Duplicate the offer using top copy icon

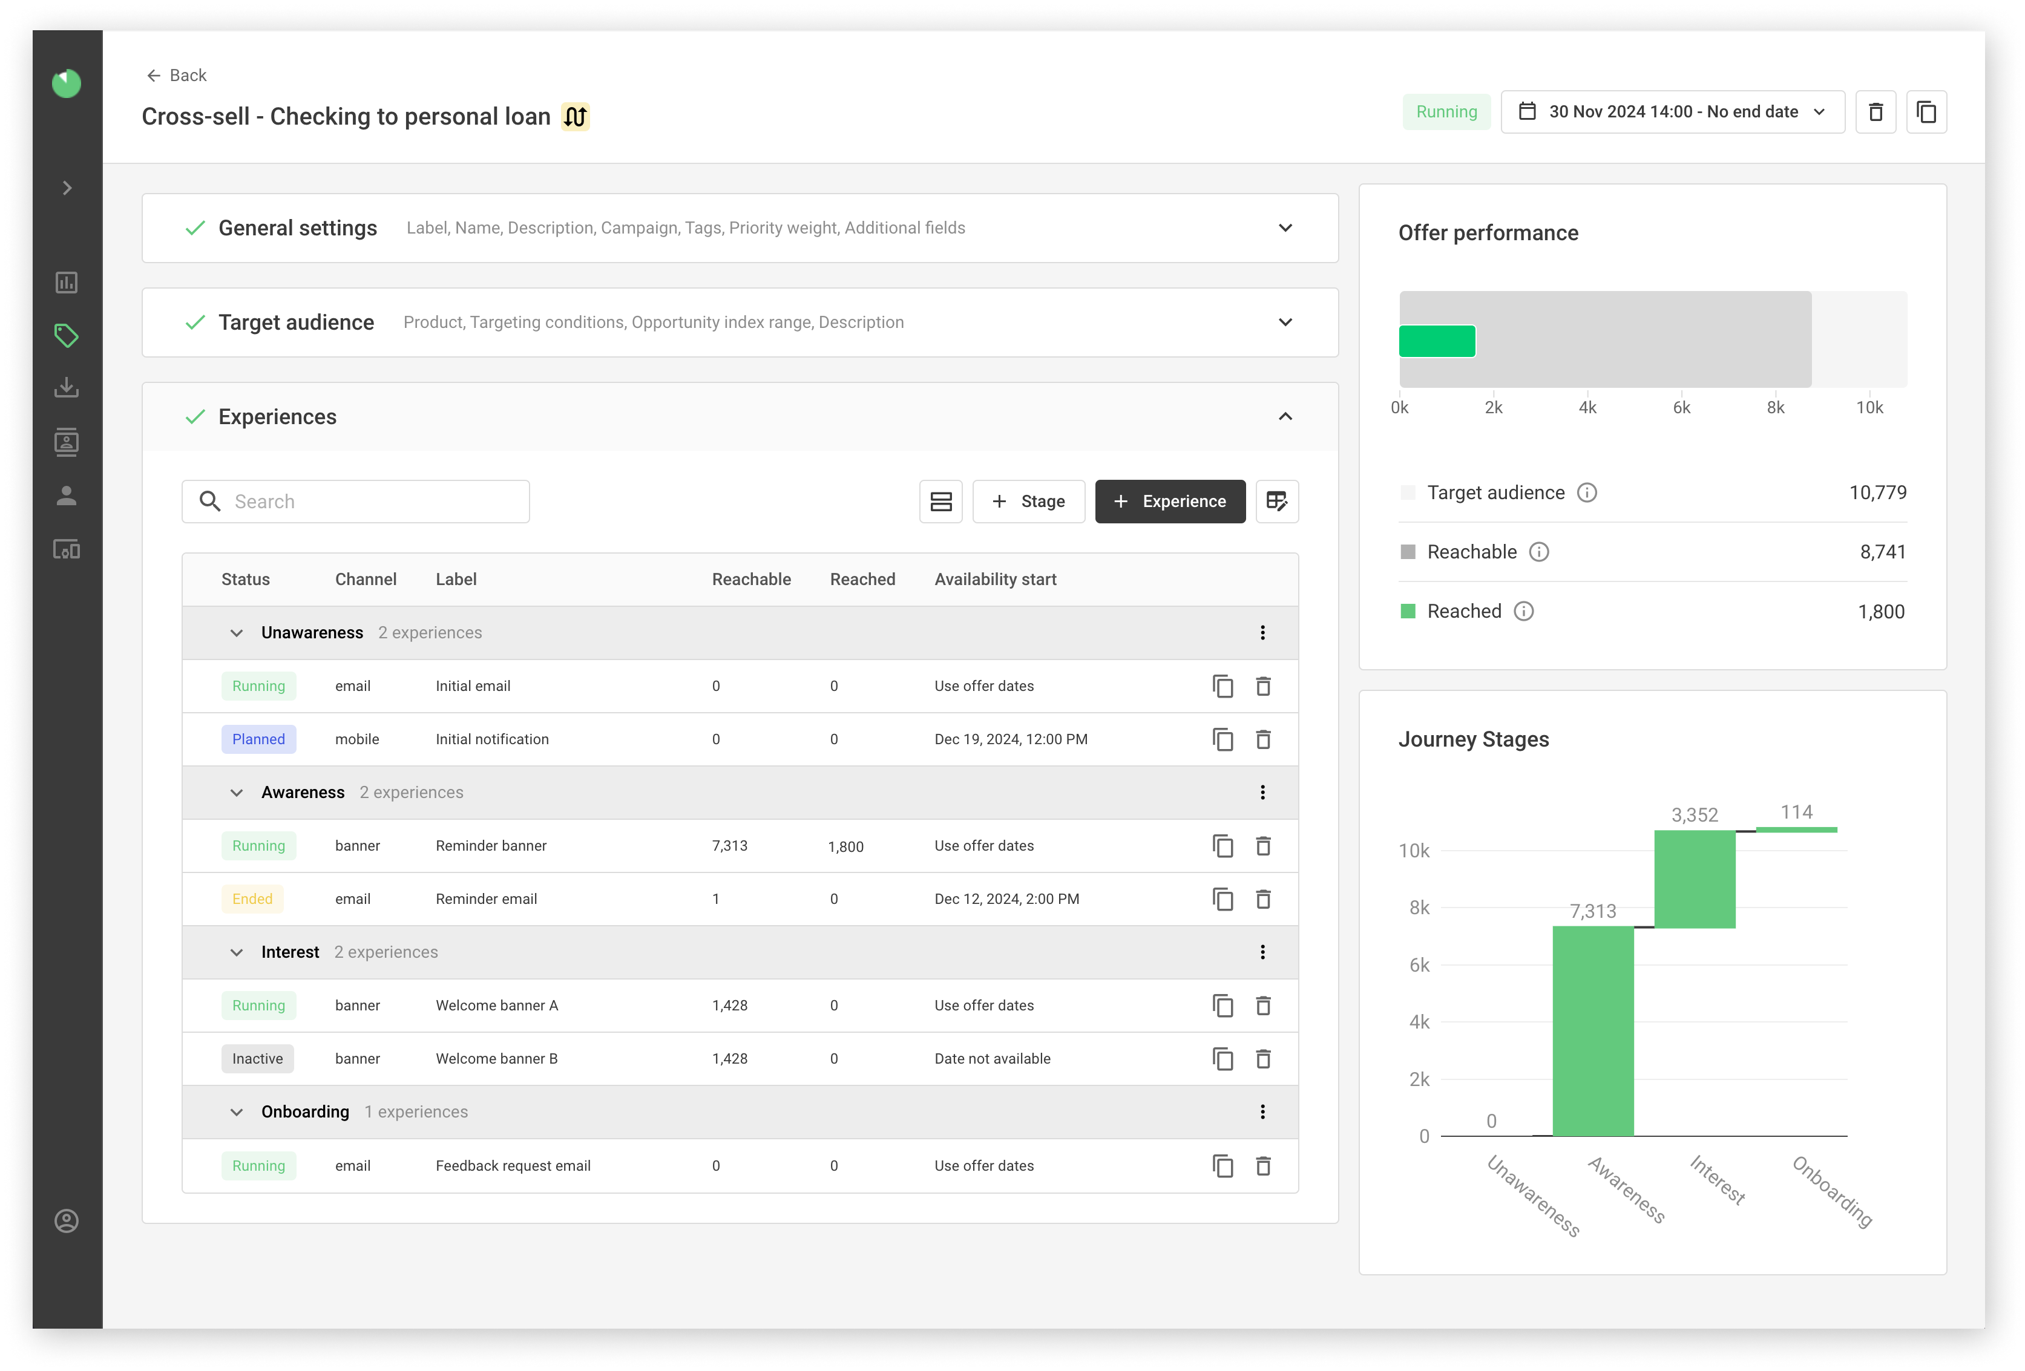1926,111
